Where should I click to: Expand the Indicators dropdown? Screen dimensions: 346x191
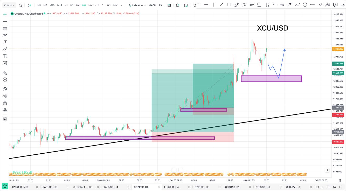(x=137, y=5)
